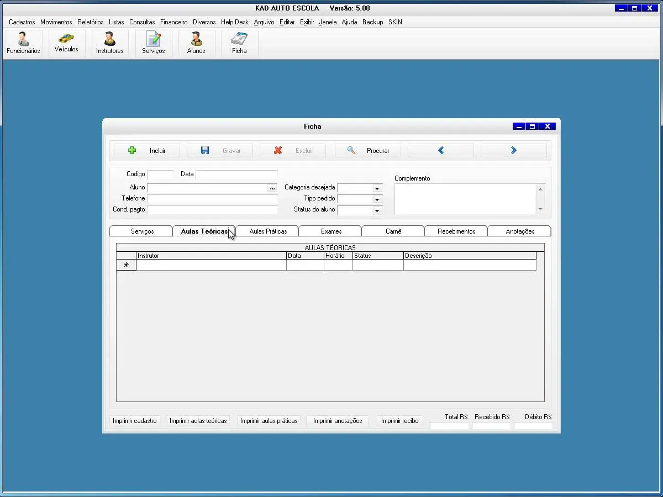
Task: Open the Tipo pedido dropdown
Action: pos(377,199)
